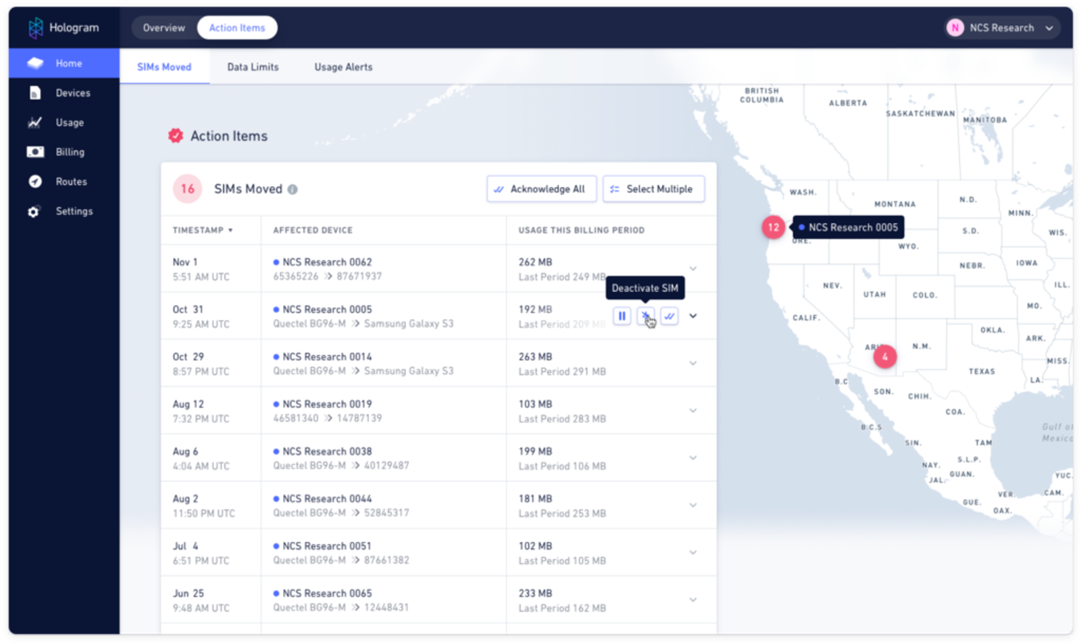
Task: Expand the Jul 4 NCS Research 0051 row
Action: tap(693, 553)
